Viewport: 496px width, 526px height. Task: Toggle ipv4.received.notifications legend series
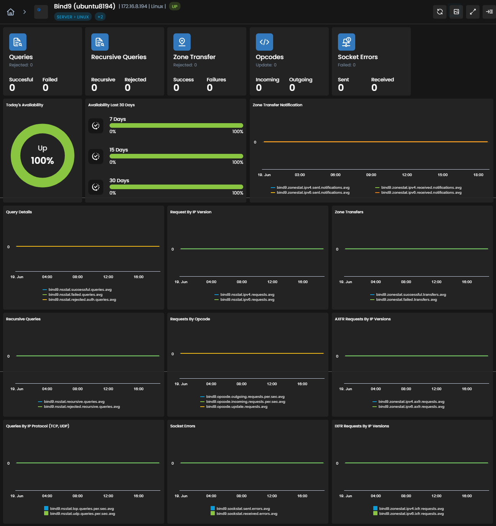(419, 188)
